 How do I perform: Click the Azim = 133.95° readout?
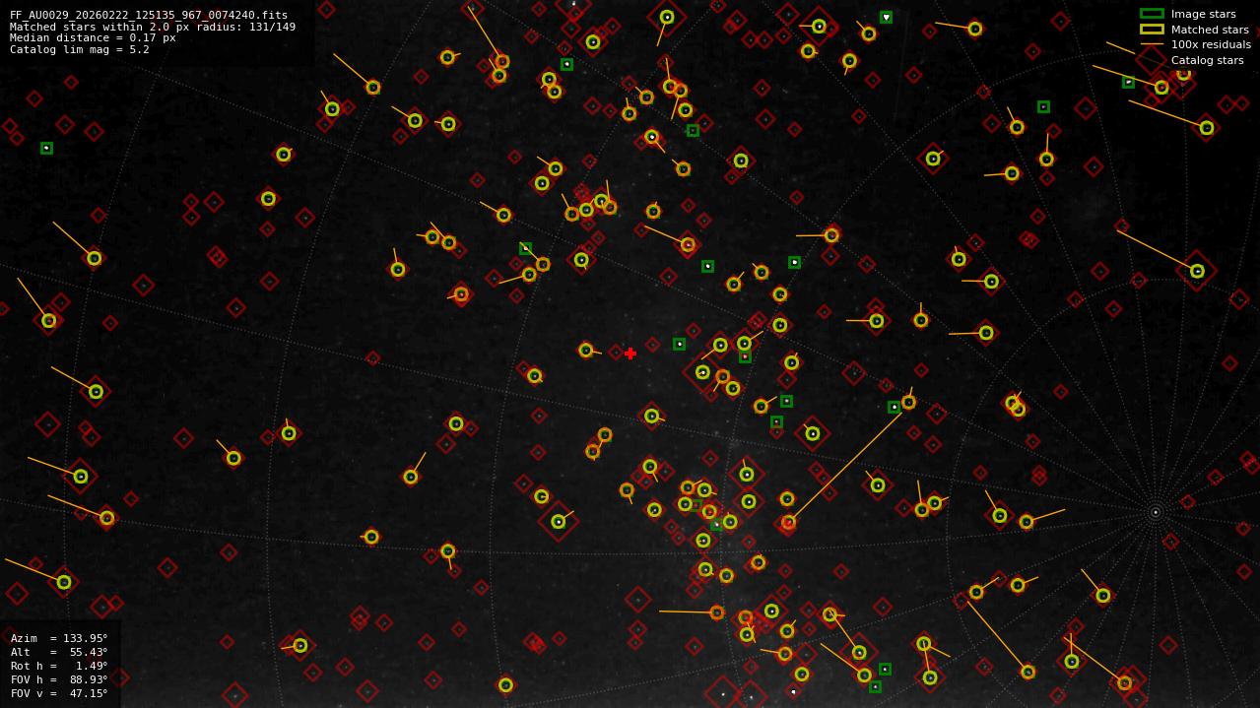[x=59, y=638]
